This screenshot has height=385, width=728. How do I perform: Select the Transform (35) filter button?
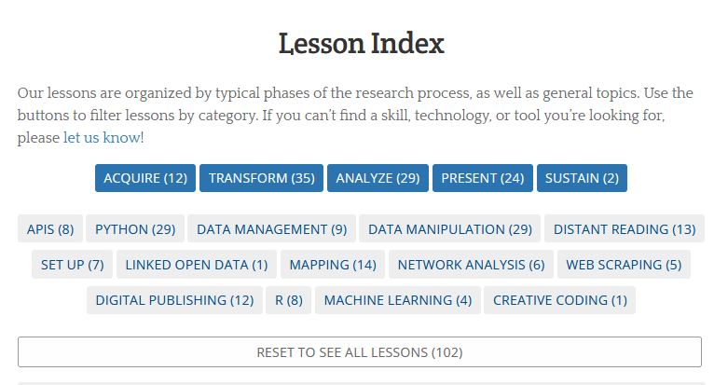(x=261, y=178)
